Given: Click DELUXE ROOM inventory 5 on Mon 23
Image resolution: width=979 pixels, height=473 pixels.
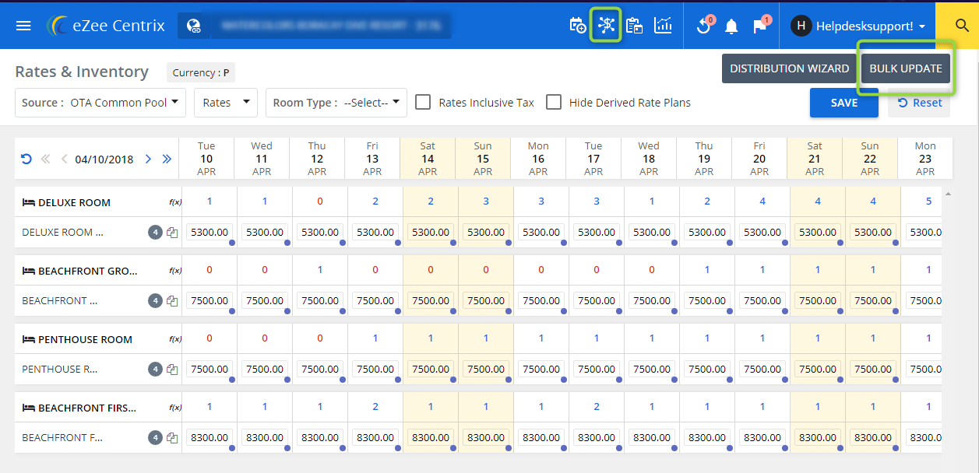Looking at the screenshot, I should (x=928, y=201).
